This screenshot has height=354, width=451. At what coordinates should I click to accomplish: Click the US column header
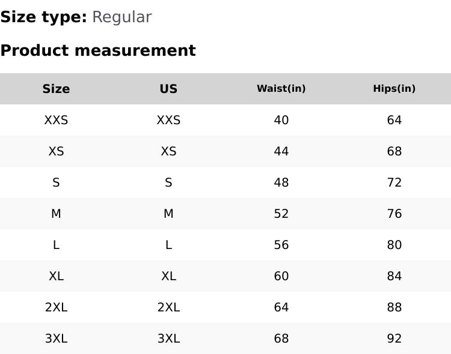point(168,89)
